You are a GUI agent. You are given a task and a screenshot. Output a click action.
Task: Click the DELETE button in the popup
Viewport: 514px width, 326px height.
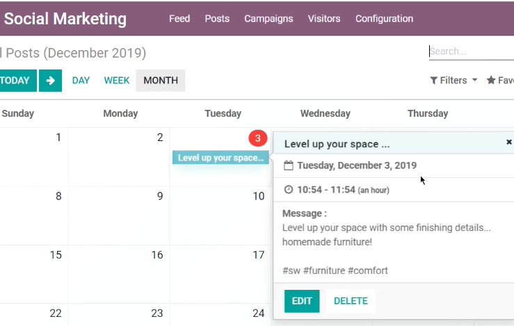(x=351, y=301)
